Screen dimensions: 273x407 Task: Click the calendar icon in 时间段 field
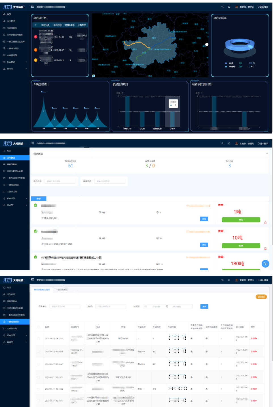pyautogui.click(x=145, y=306)
